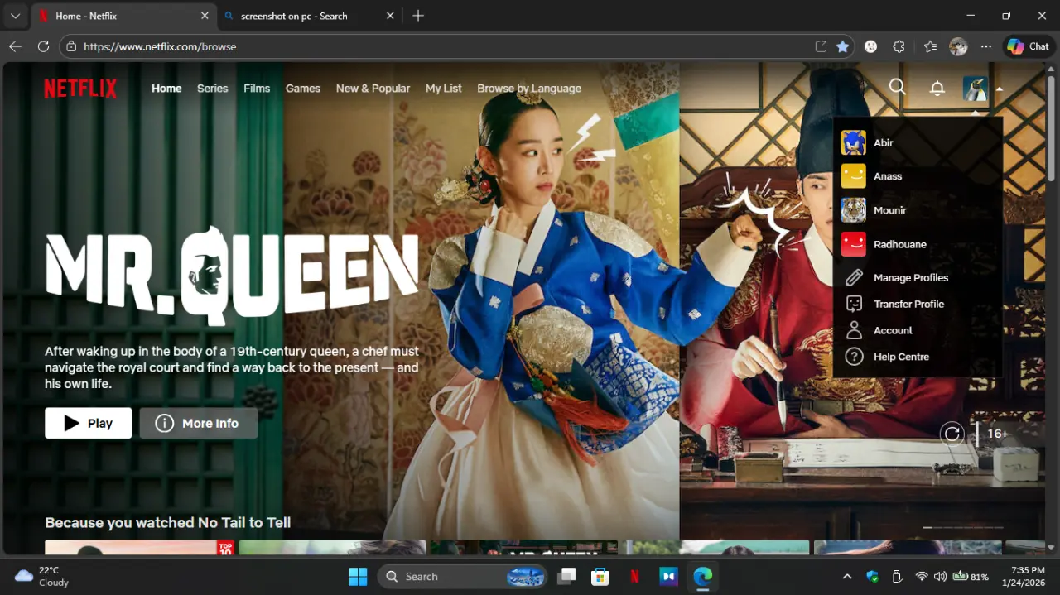
Task: Expand the tab list dropdown in title bar
Action: (15, 16)
